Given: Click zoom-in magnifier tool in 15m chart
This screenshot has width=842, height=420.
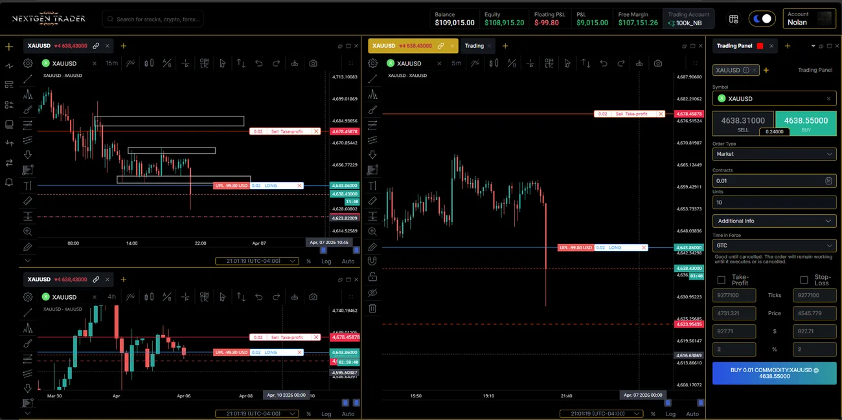Looking at the screenshot, I should click(28, 232).
